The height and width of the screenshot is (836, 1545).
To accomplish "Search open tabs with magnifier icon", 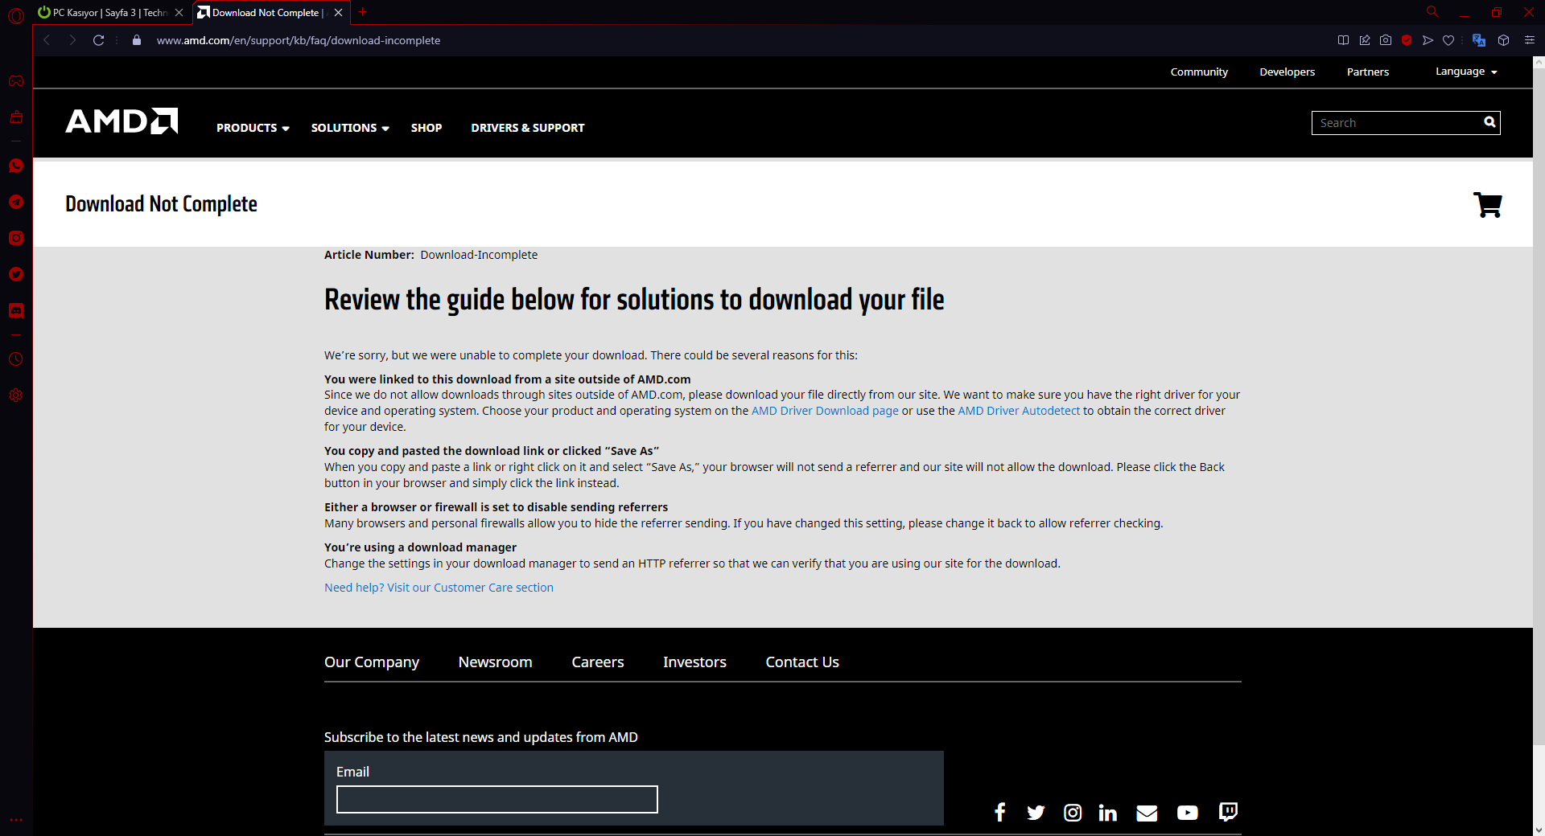I will (x=1432, y=12).
